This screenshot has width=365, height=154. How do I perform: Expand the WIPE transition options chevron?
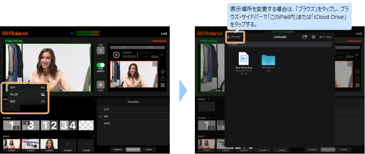(167, 123)
